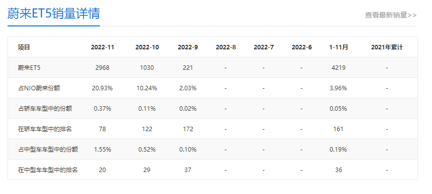This screenshot has width=432, height=194.
Task: Select the 2022-9 column header
Action: (188, 47)
